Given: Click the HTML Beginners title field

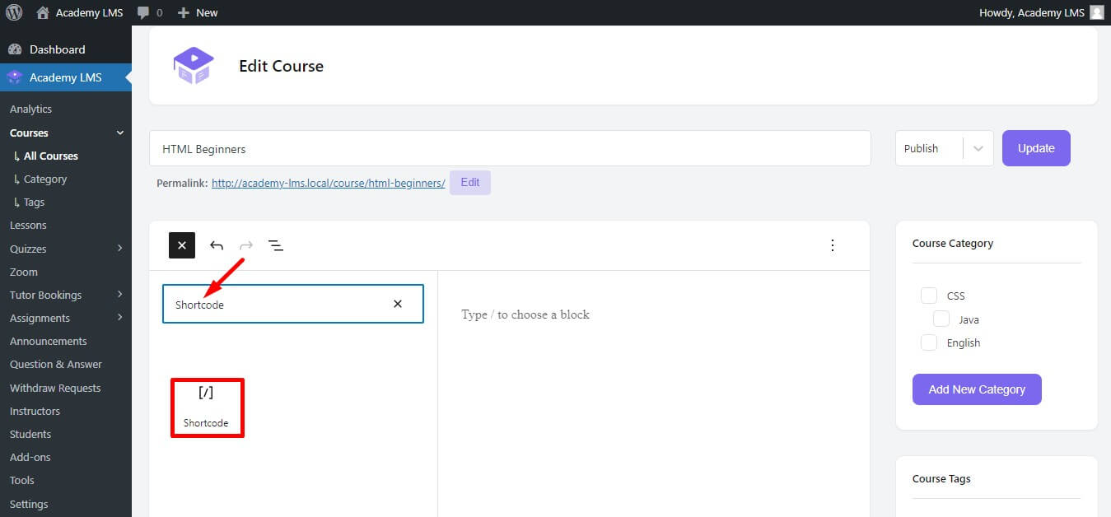Looking at the screenshot, I should (509, 149).
